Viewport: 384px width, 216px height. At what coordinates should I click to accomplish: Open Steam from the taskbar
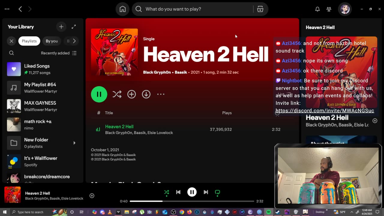[277, 212]
